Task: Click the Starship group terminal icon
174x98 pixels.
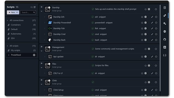Action: coord(48,9)
